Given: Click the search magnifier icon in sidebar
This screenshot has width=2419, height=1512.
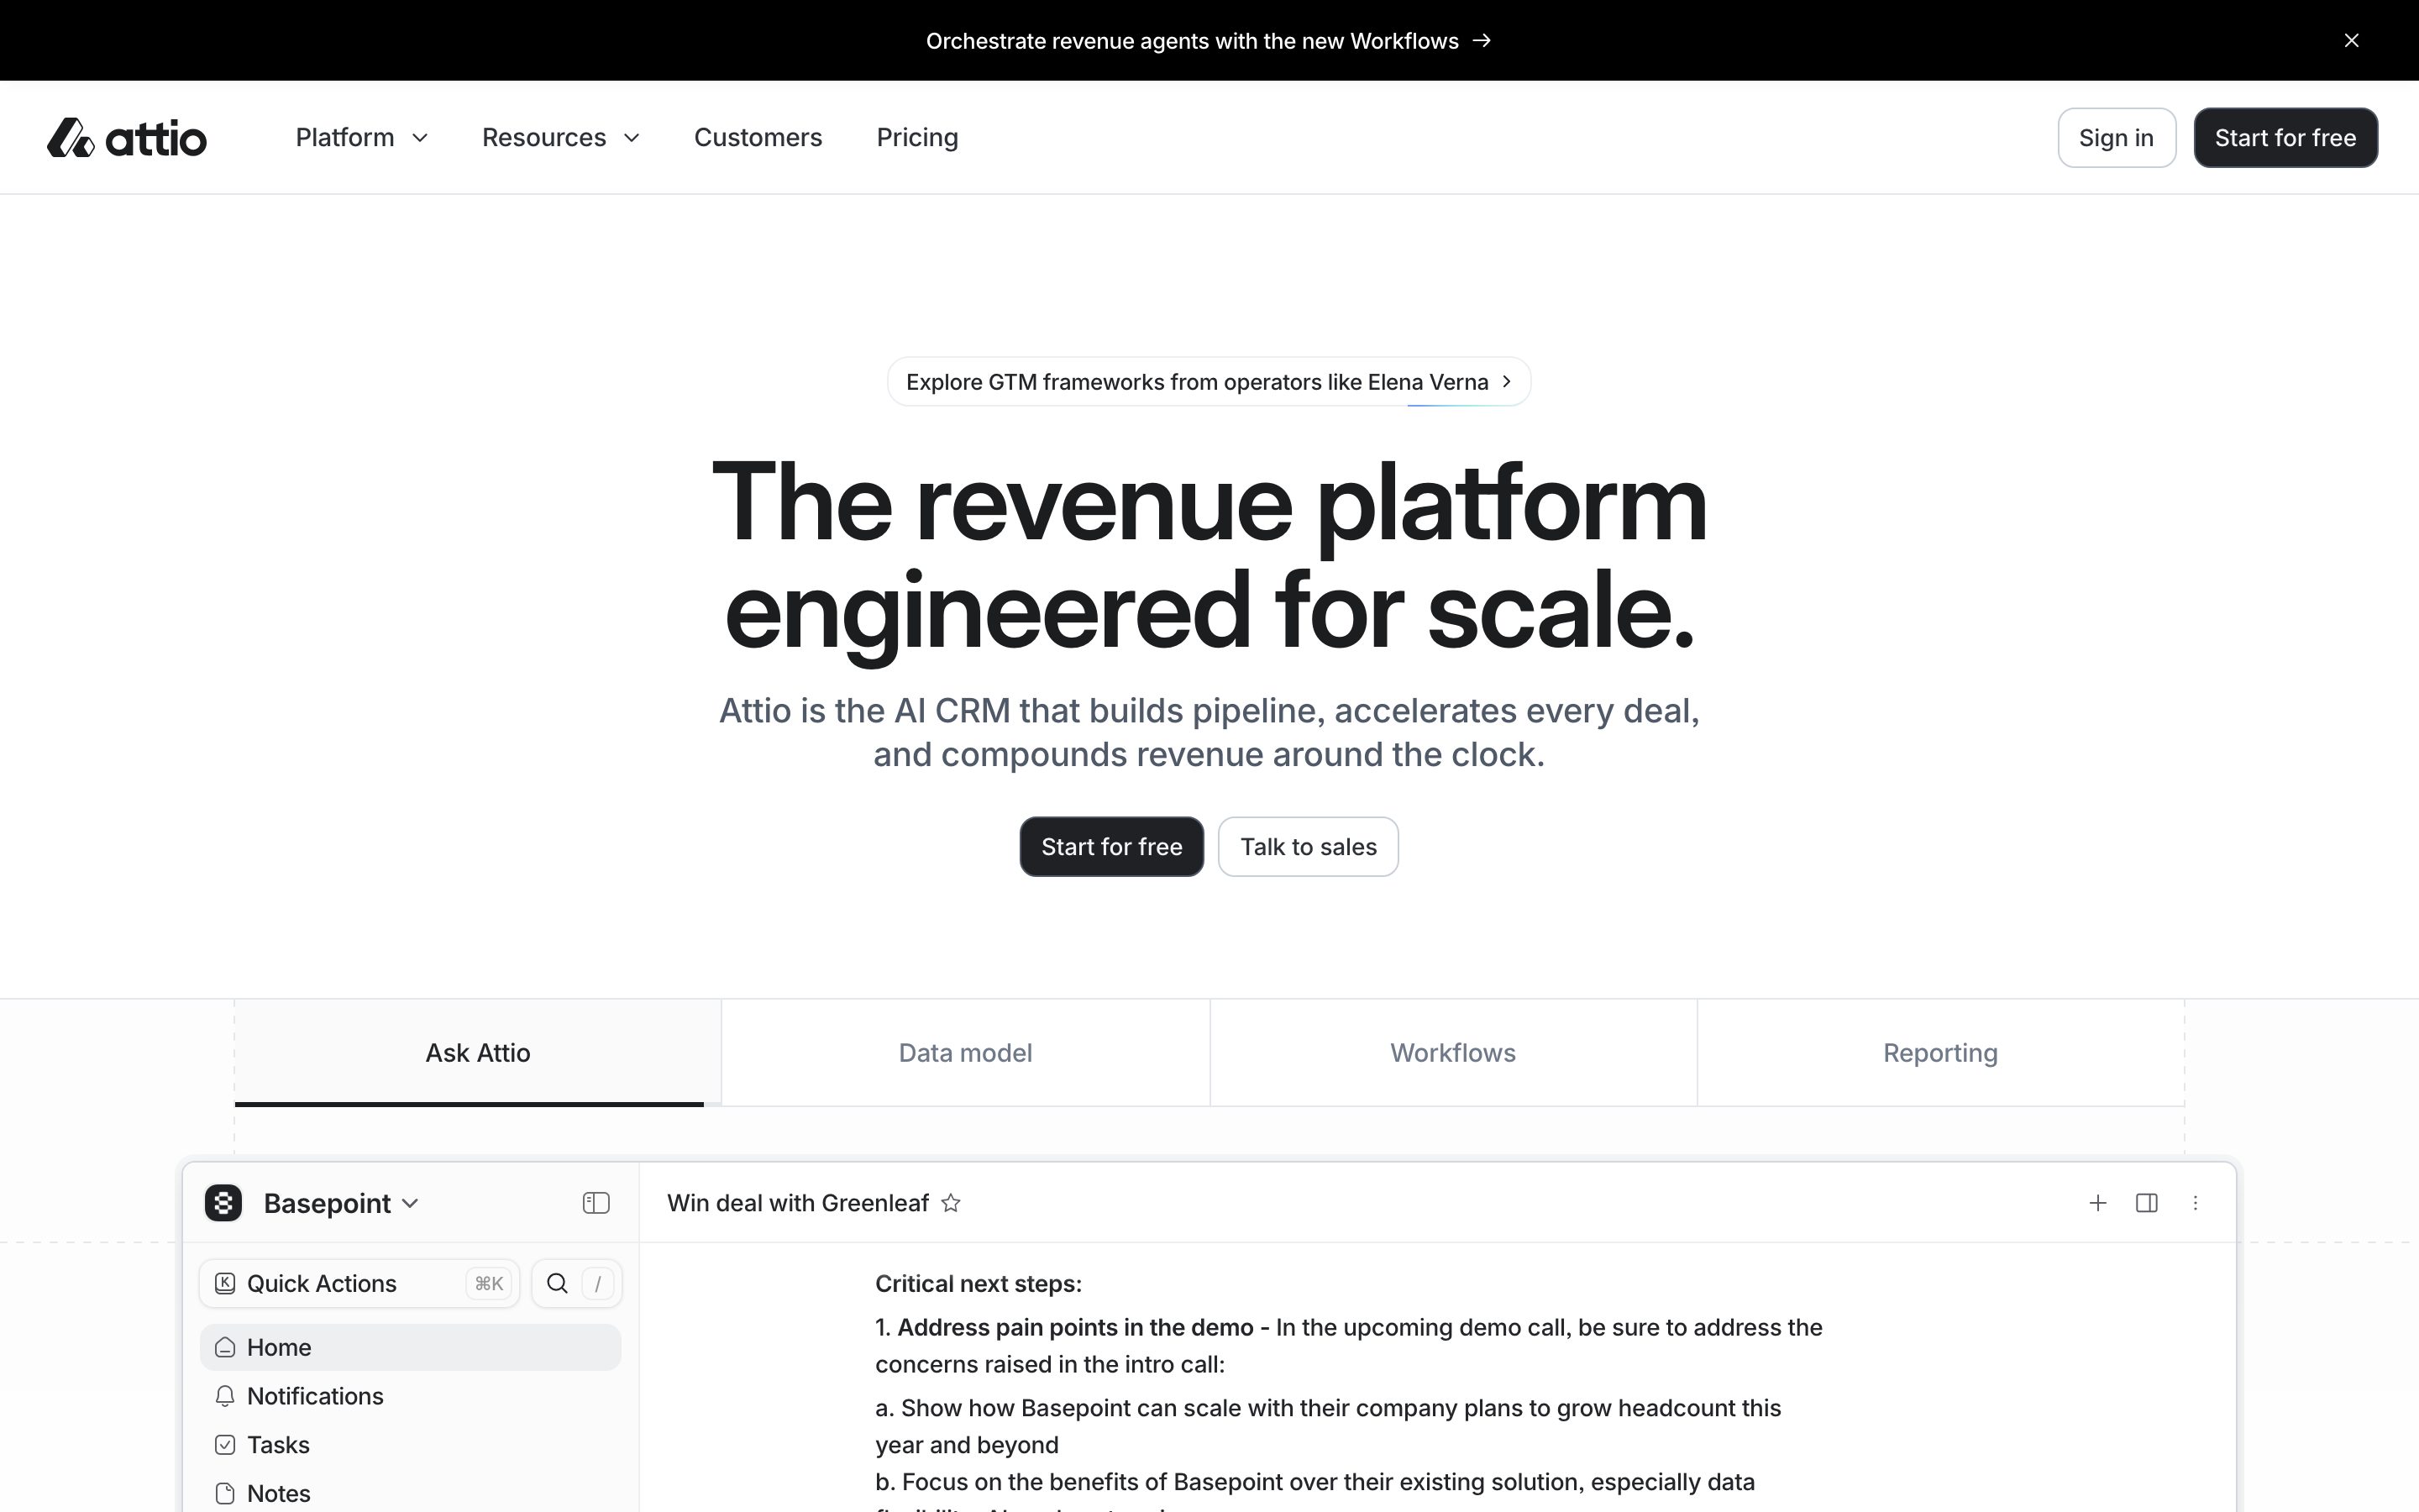Looking at the screenshot, I should point(557,1284).
